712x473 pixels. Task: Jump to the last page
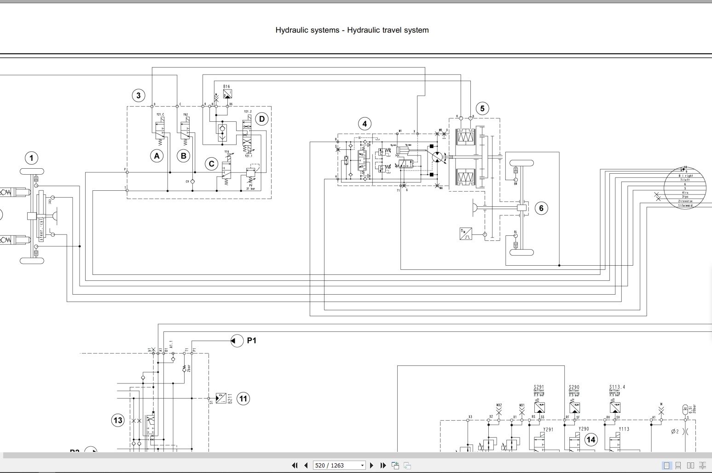coord(383,465)
